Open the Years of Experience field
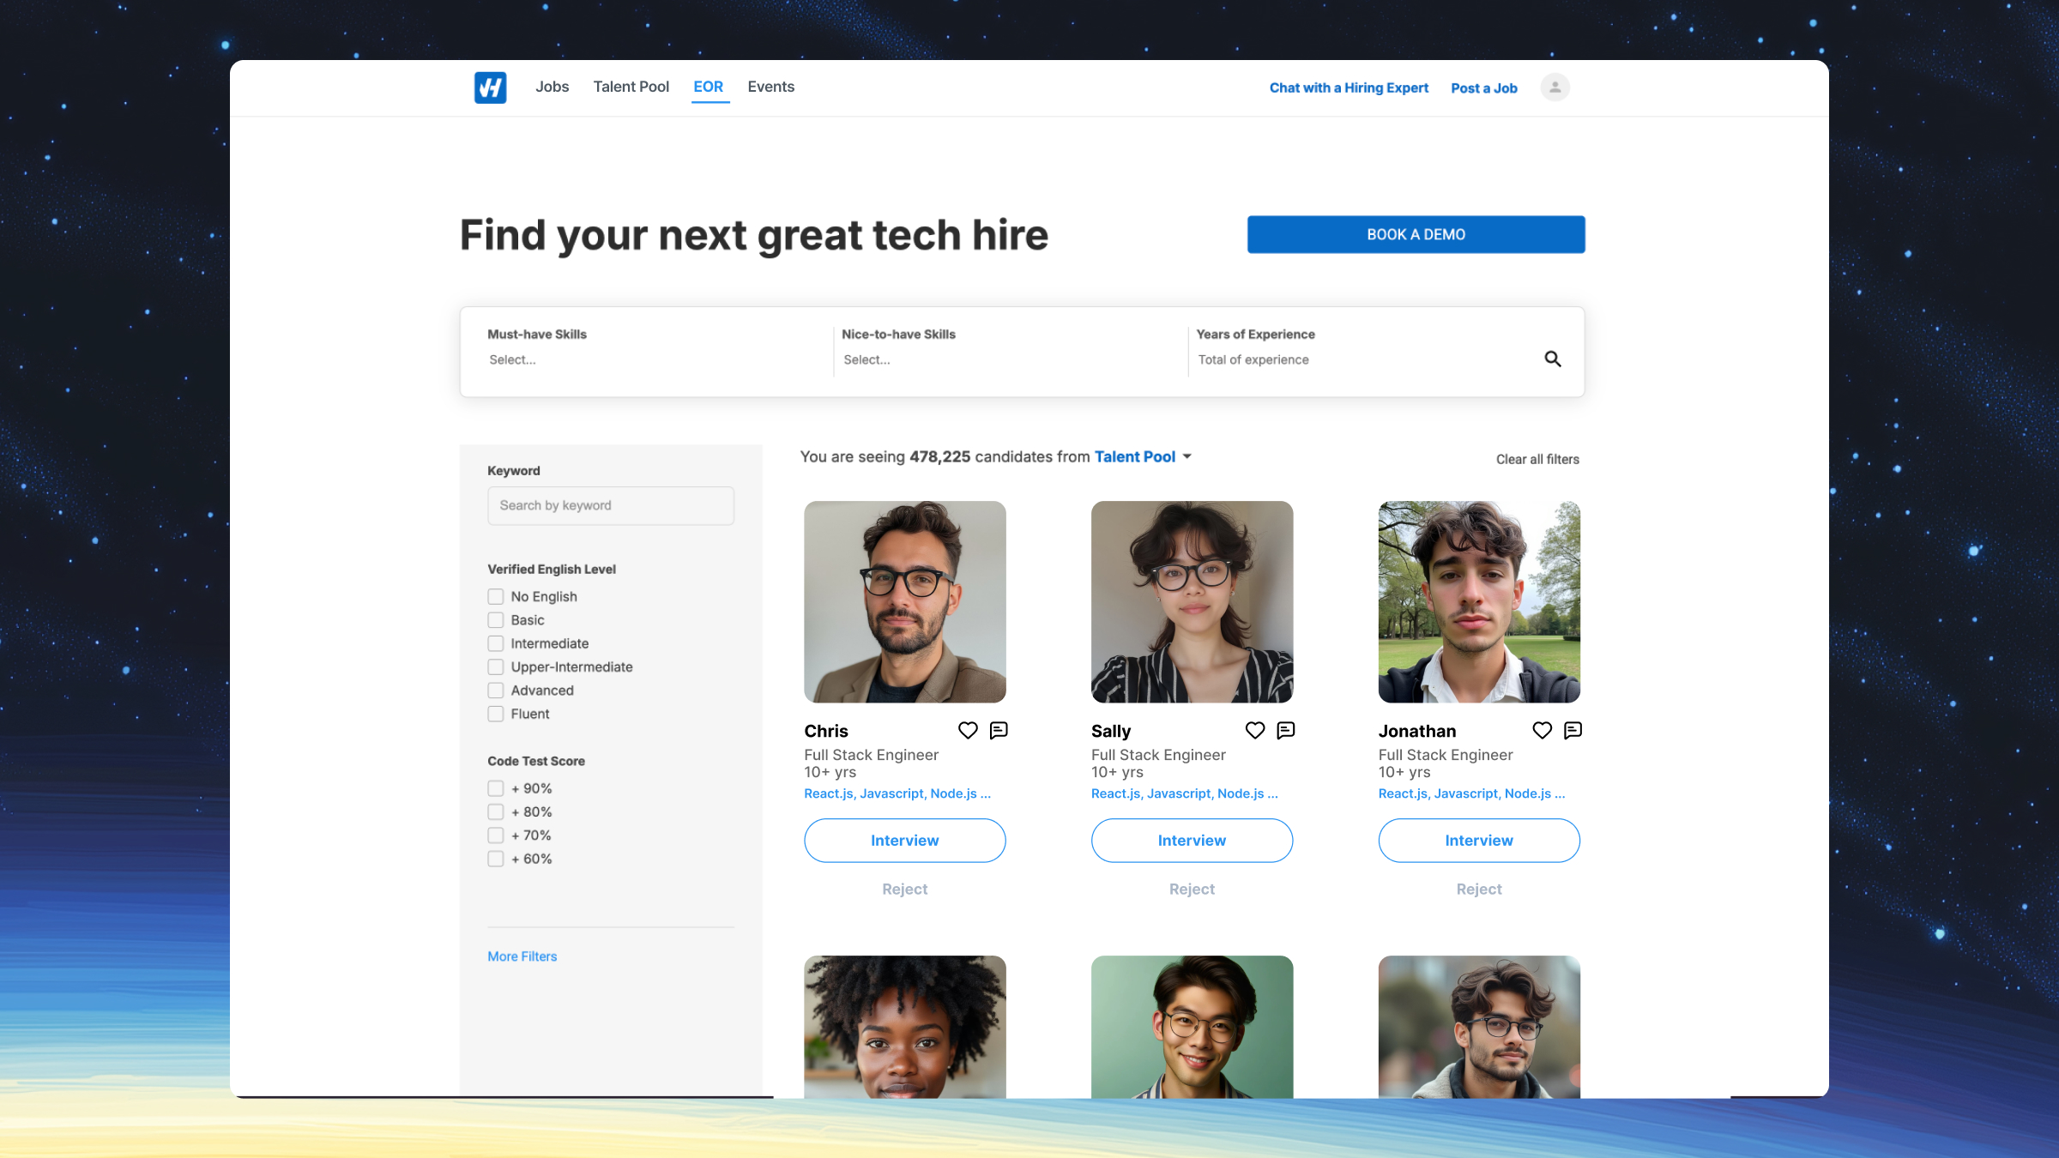 click(x=1362, y=360)
